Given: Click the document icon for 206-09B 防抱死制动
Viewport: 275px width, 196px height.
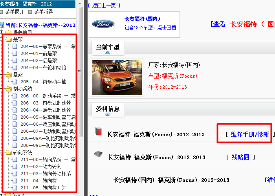Looking at the screenshot, I should (x=15, y=145).
